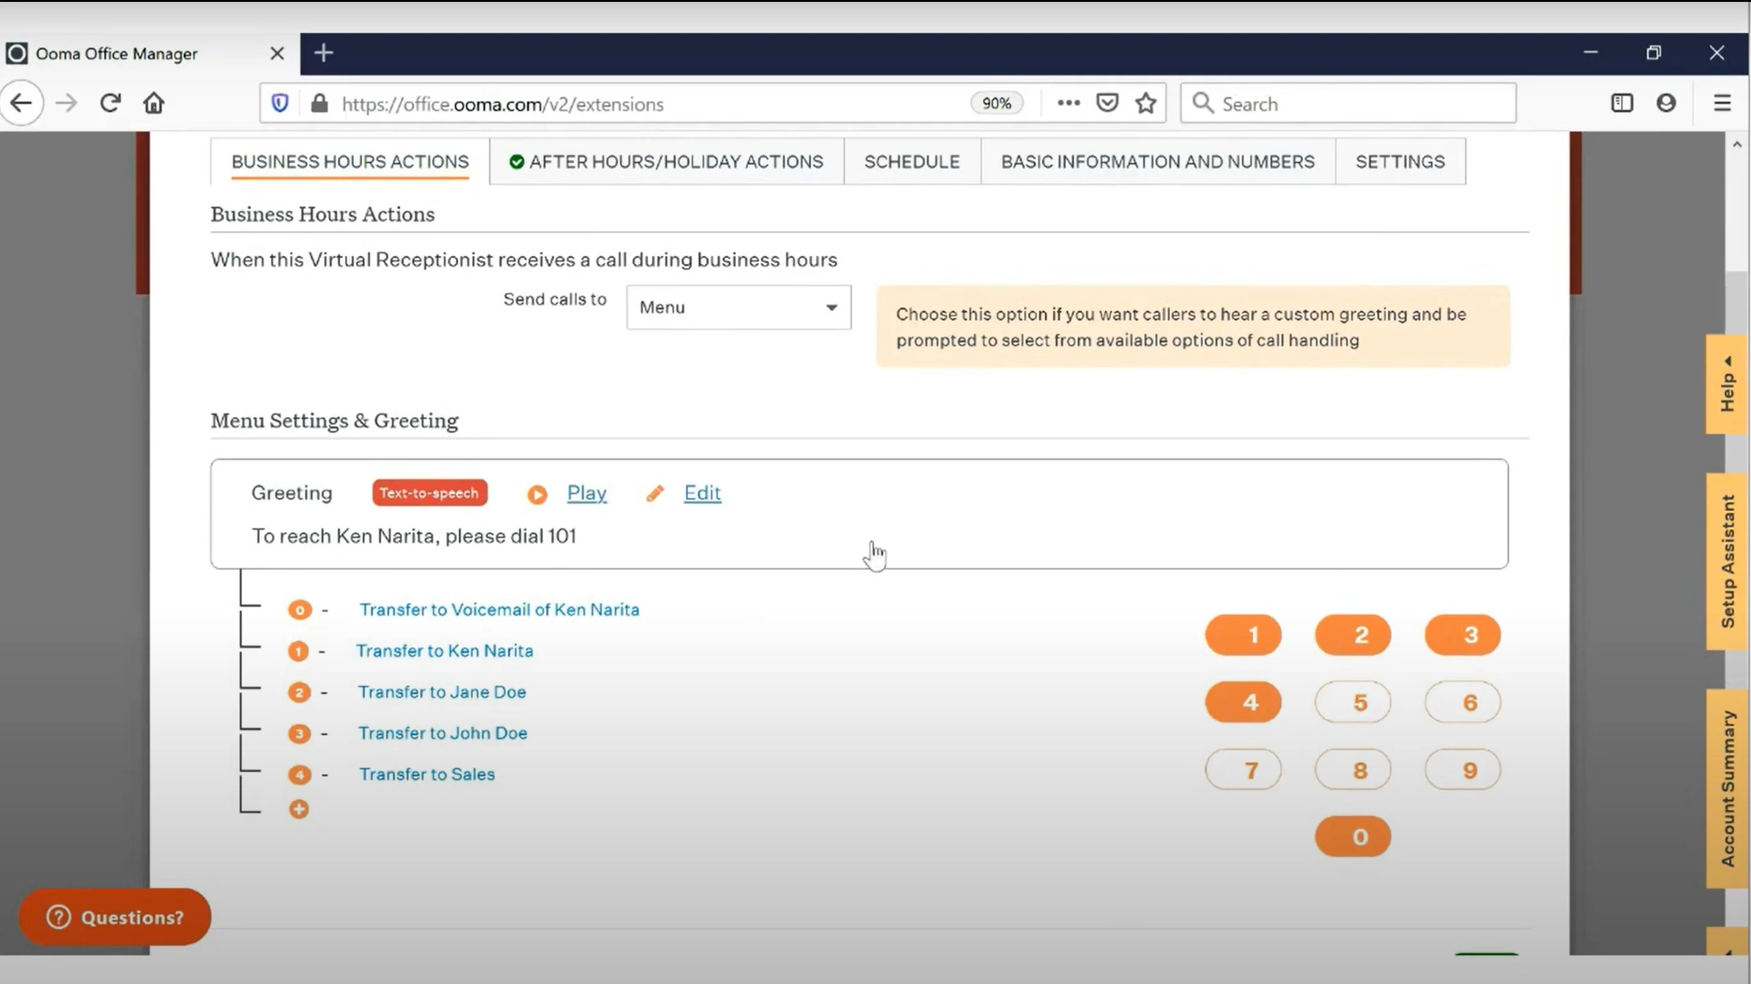
Task: Click the orange number 0 button
Action: point(1355,836)
